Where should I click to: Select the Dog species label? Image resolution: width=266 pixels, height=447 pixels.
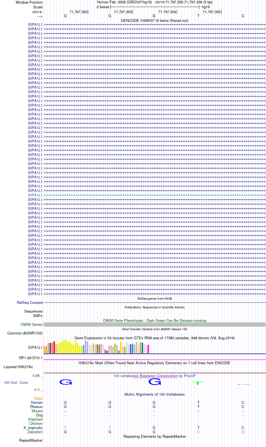[39, 415]
